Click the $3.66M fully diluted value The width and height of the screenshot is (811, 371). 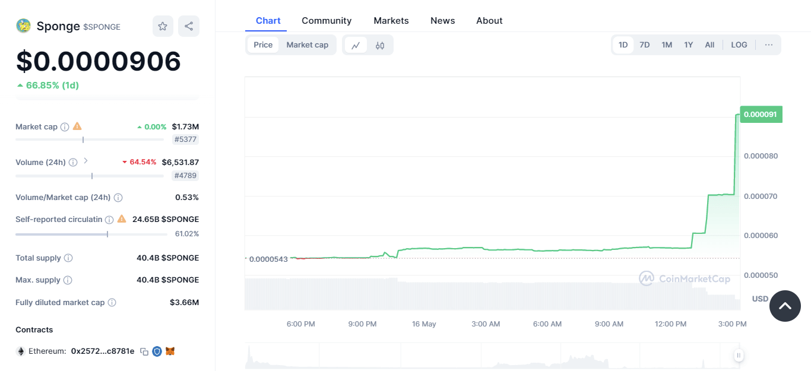(184, 303)
